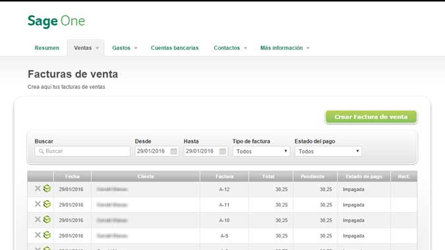
Task: Click Crear Factura de venta button
Action: [371, 117]
